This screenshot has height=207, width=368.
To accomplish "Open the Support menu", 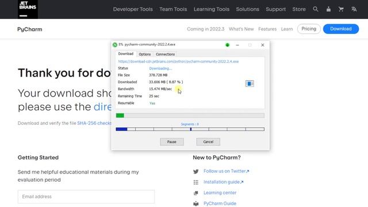I will [276, 9].
